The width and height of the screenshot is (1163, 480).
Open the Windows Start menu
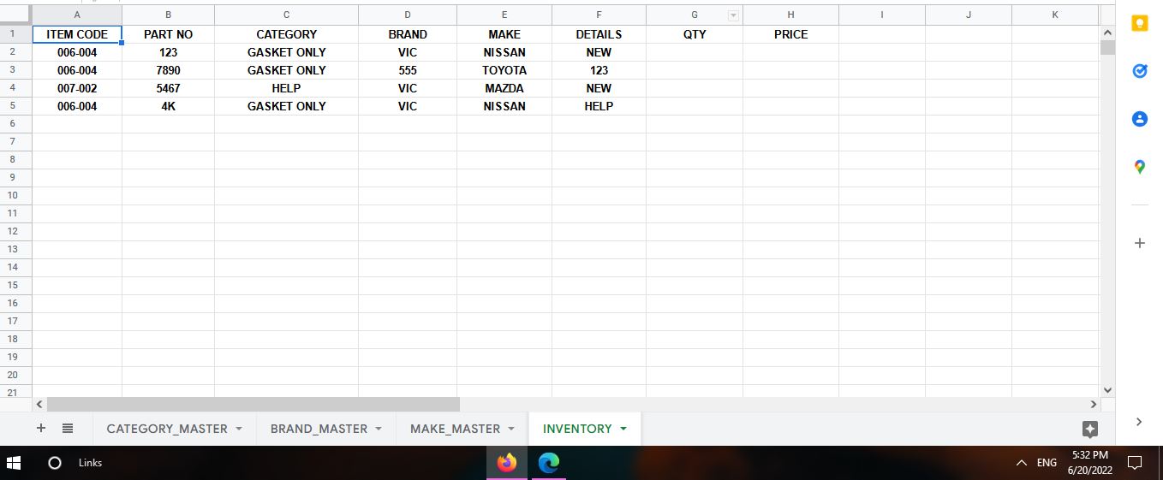point(14,463)
